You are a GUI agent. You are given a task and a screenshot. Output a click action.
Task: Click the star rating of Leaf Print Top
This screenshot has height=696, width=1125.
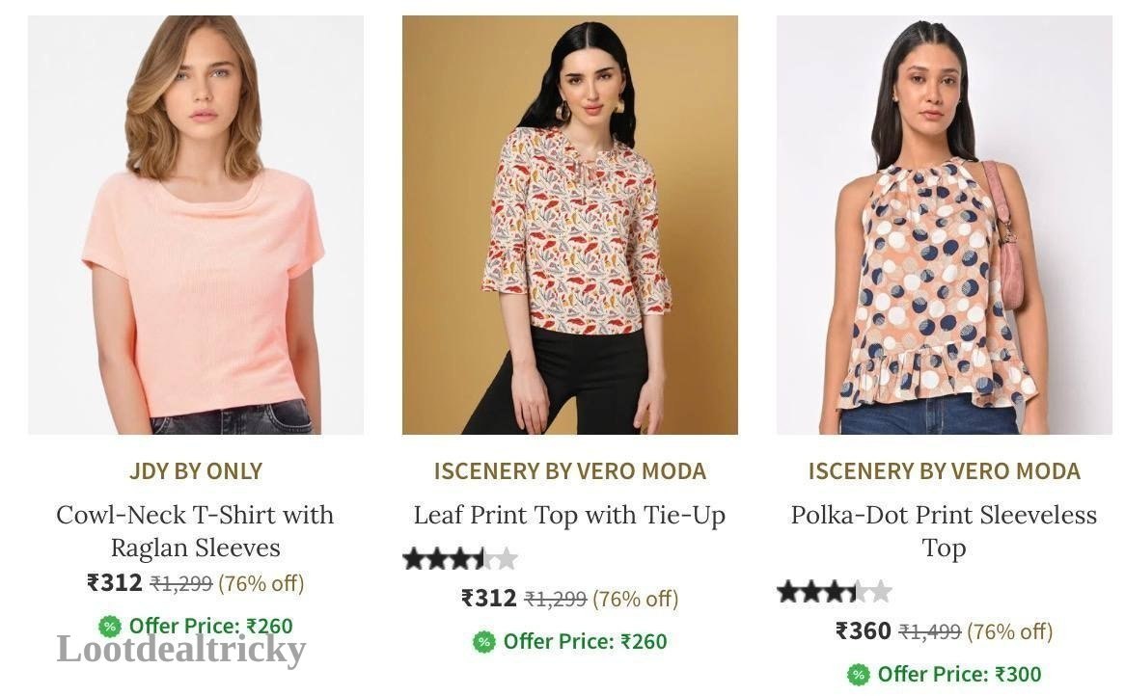point(460,558)
